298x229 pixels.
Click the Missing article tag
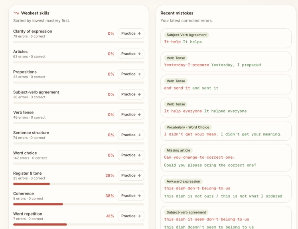pos(178,150)
